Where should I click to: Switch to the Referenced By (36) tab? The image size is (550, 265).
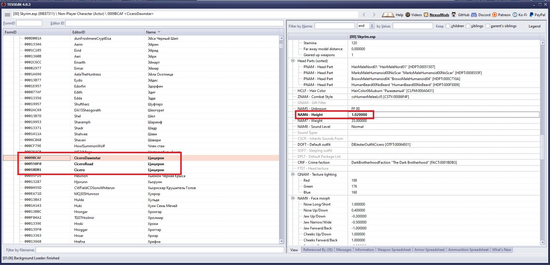coord(318,250)
